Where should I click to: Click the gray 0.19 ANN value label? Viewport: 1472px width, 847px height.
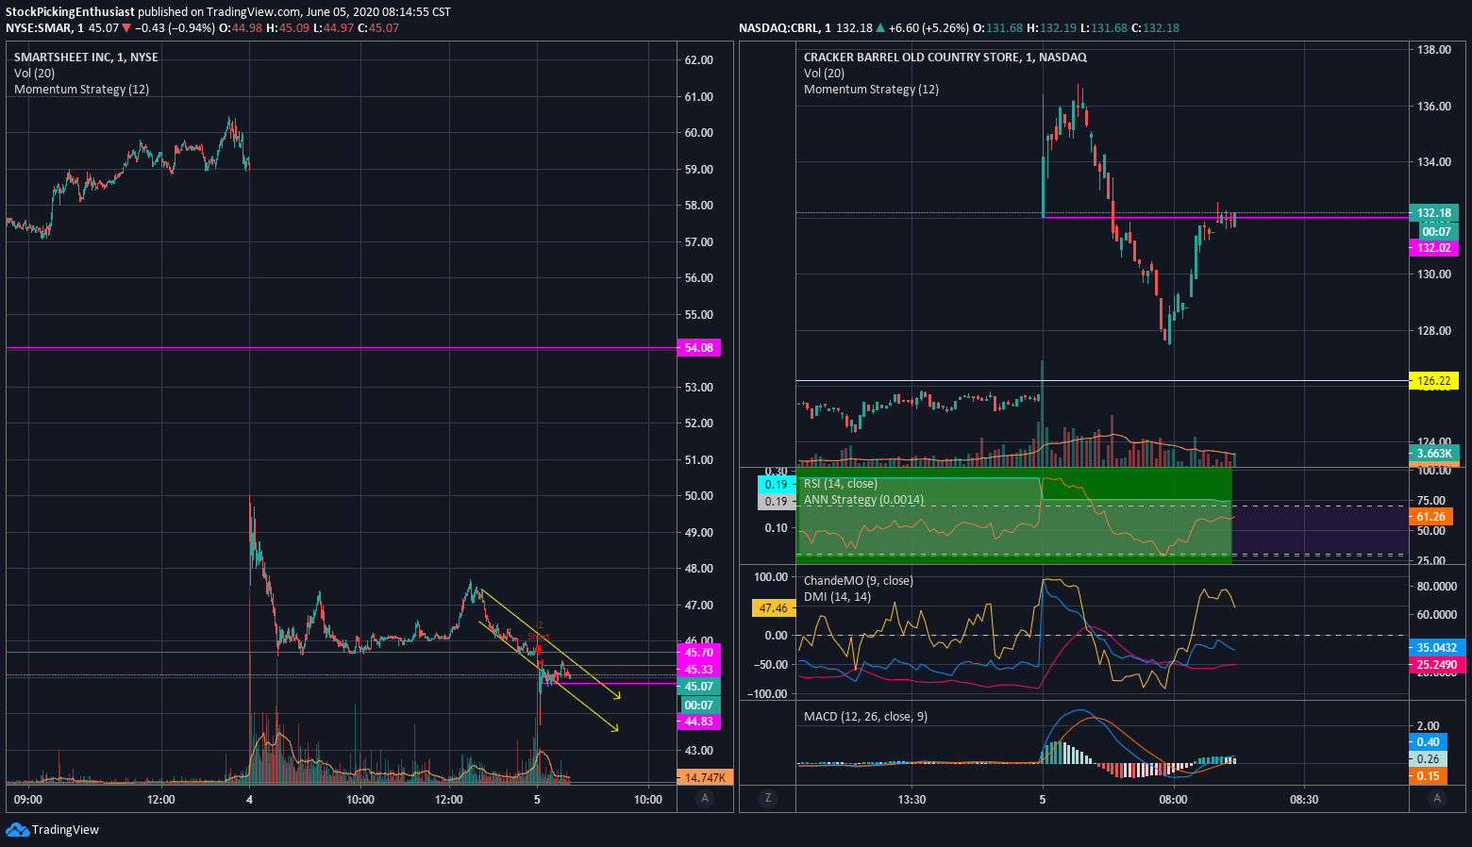point(776,502)
